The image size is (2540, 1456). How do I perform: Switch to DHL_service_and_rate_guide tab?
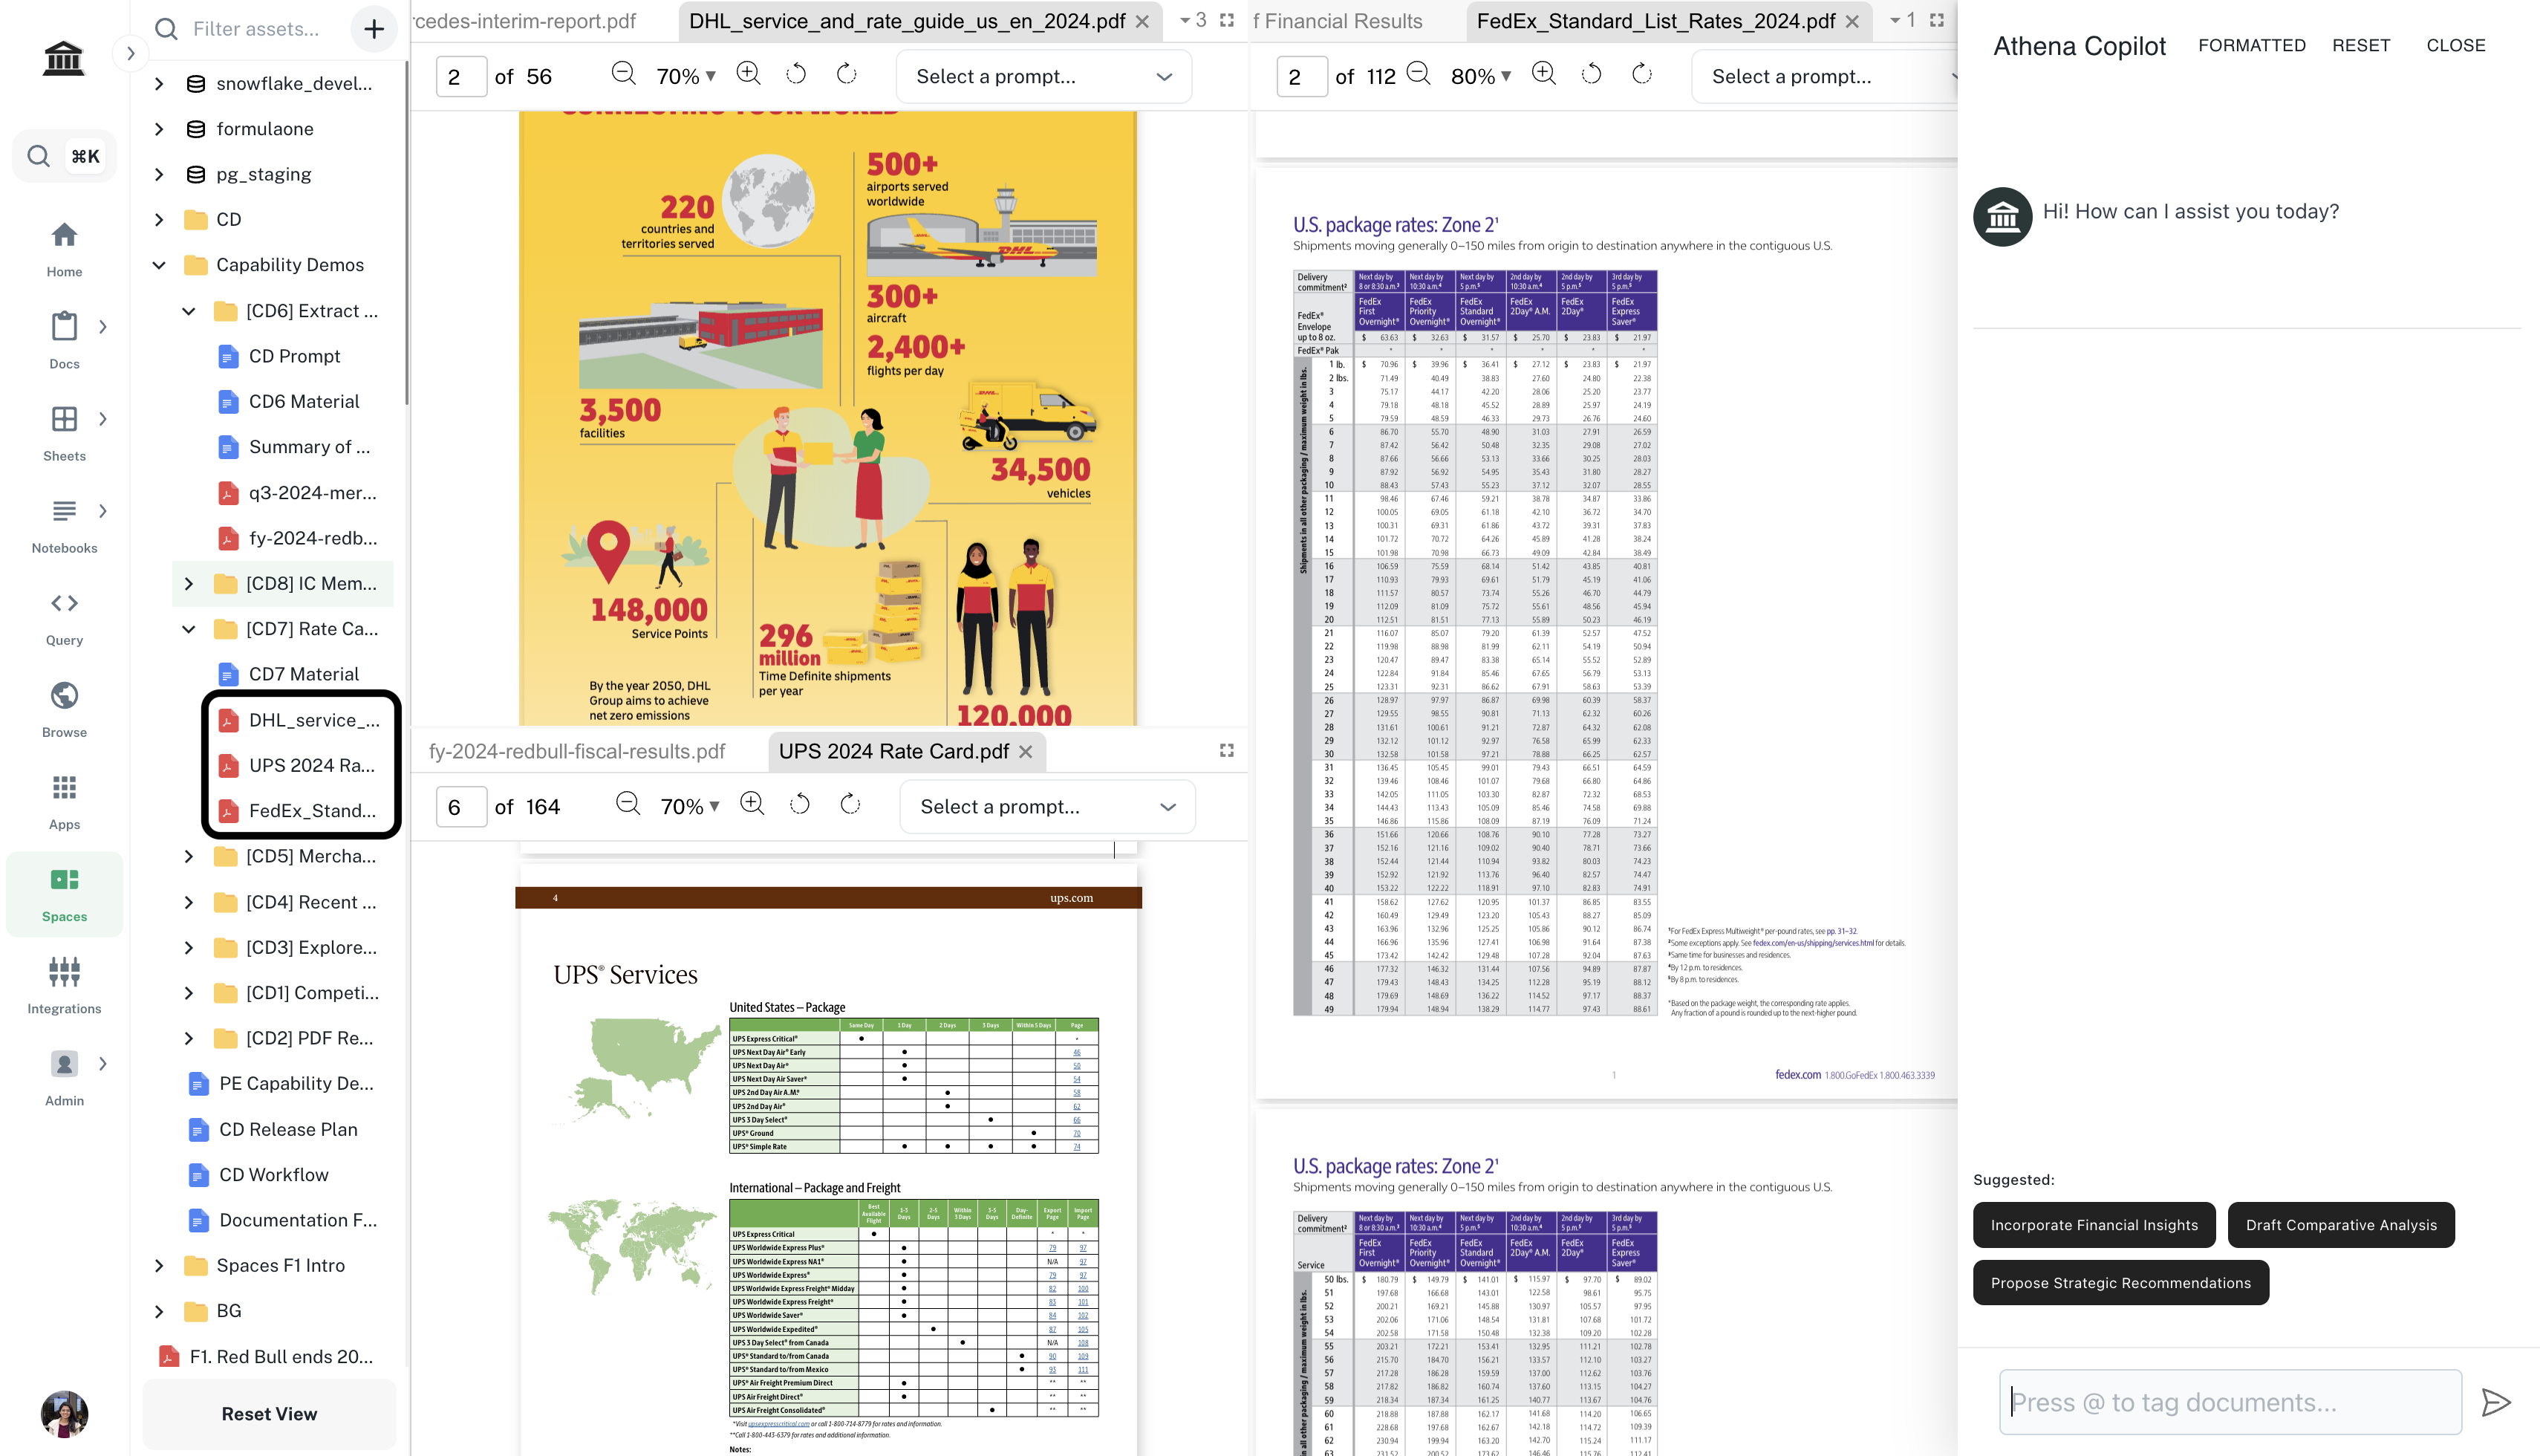click(907, 21)
